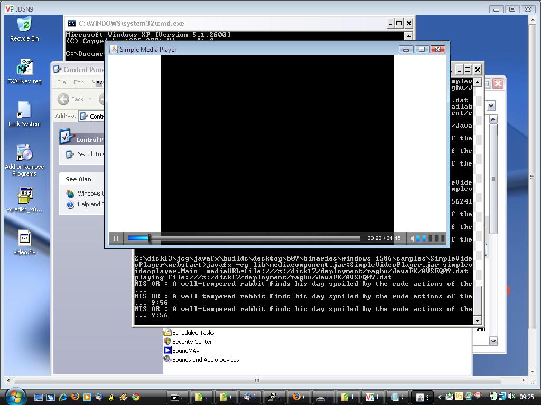The image size is (541, 405).
Task: Click the Back button in Control Panel
Action: (x=71, y=99)
